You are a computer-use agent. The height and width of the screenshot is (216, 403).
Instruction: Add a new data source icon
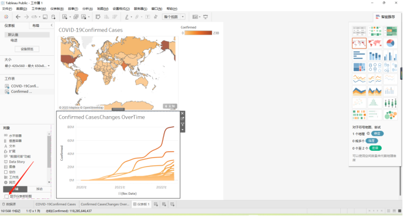click(53, 16)
